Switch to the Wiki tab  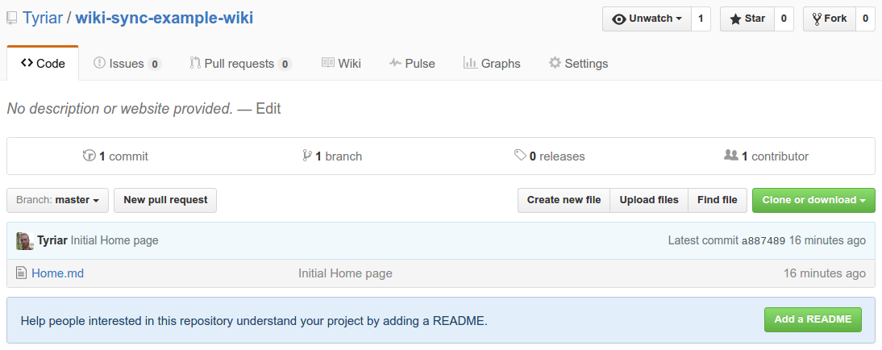coord(342,64)
